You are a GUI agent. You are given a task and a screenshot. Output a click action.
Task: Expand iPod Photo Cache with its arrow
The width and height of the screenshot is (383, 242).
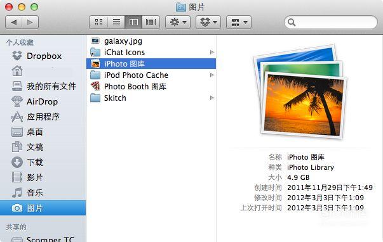click(x=212, y=75)
